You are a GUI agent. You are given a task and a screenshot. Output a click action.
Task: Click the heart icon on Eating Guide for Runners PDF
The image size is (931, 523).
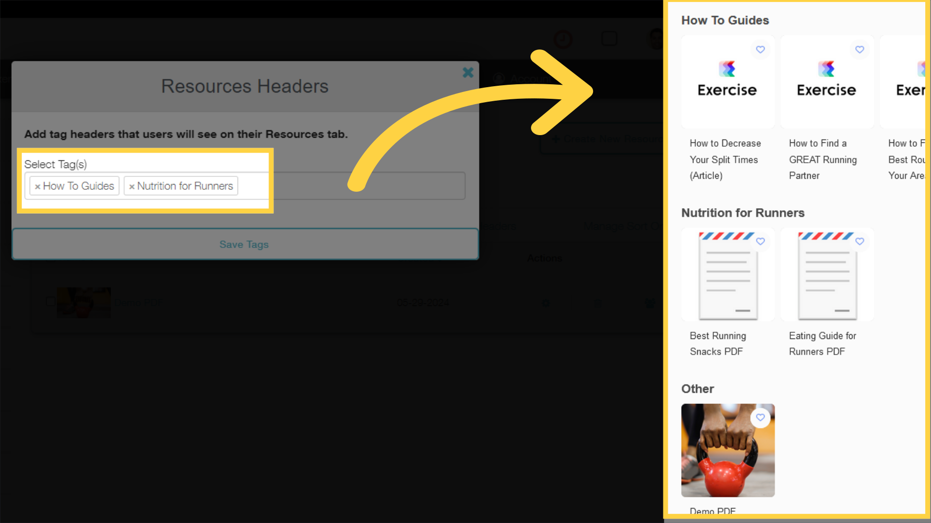click(859, 241)
